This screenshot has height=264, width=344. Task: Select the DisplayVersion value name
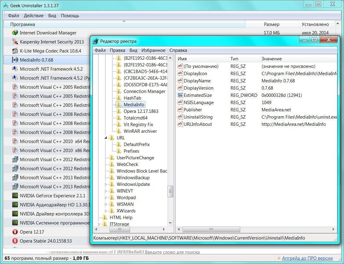pos(199,88)
